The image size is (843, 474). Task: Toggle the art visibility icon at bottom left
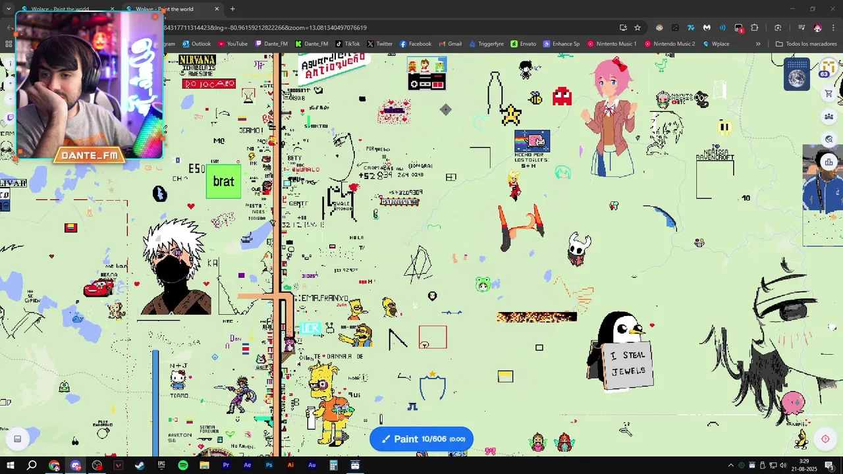coord(18,439)
